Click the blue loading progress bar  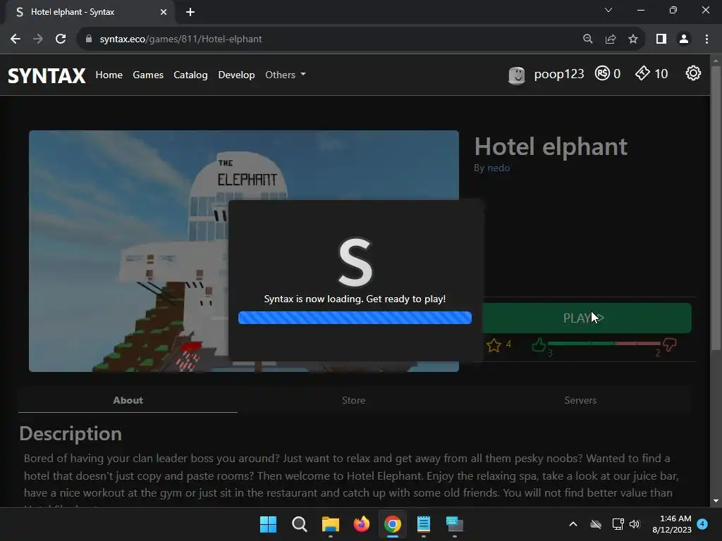tap(355, 318)
